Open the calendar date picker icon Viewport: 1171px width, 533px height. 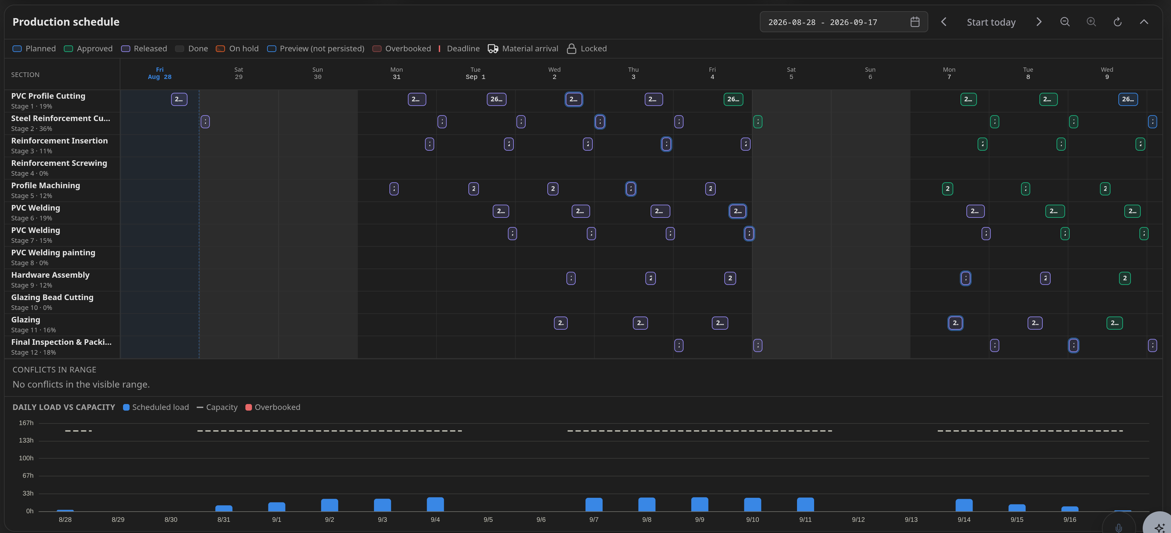tap(915, 22)
